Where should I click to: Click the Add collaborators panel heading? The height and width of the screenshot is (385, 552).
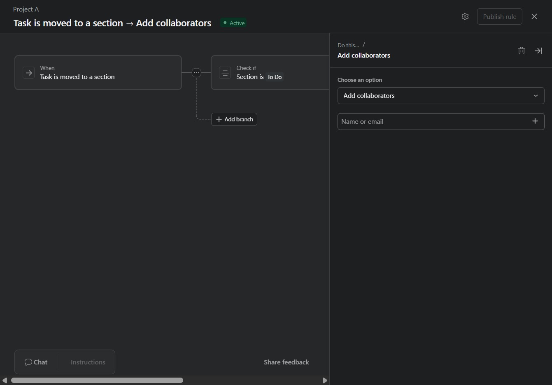[364, 55]
